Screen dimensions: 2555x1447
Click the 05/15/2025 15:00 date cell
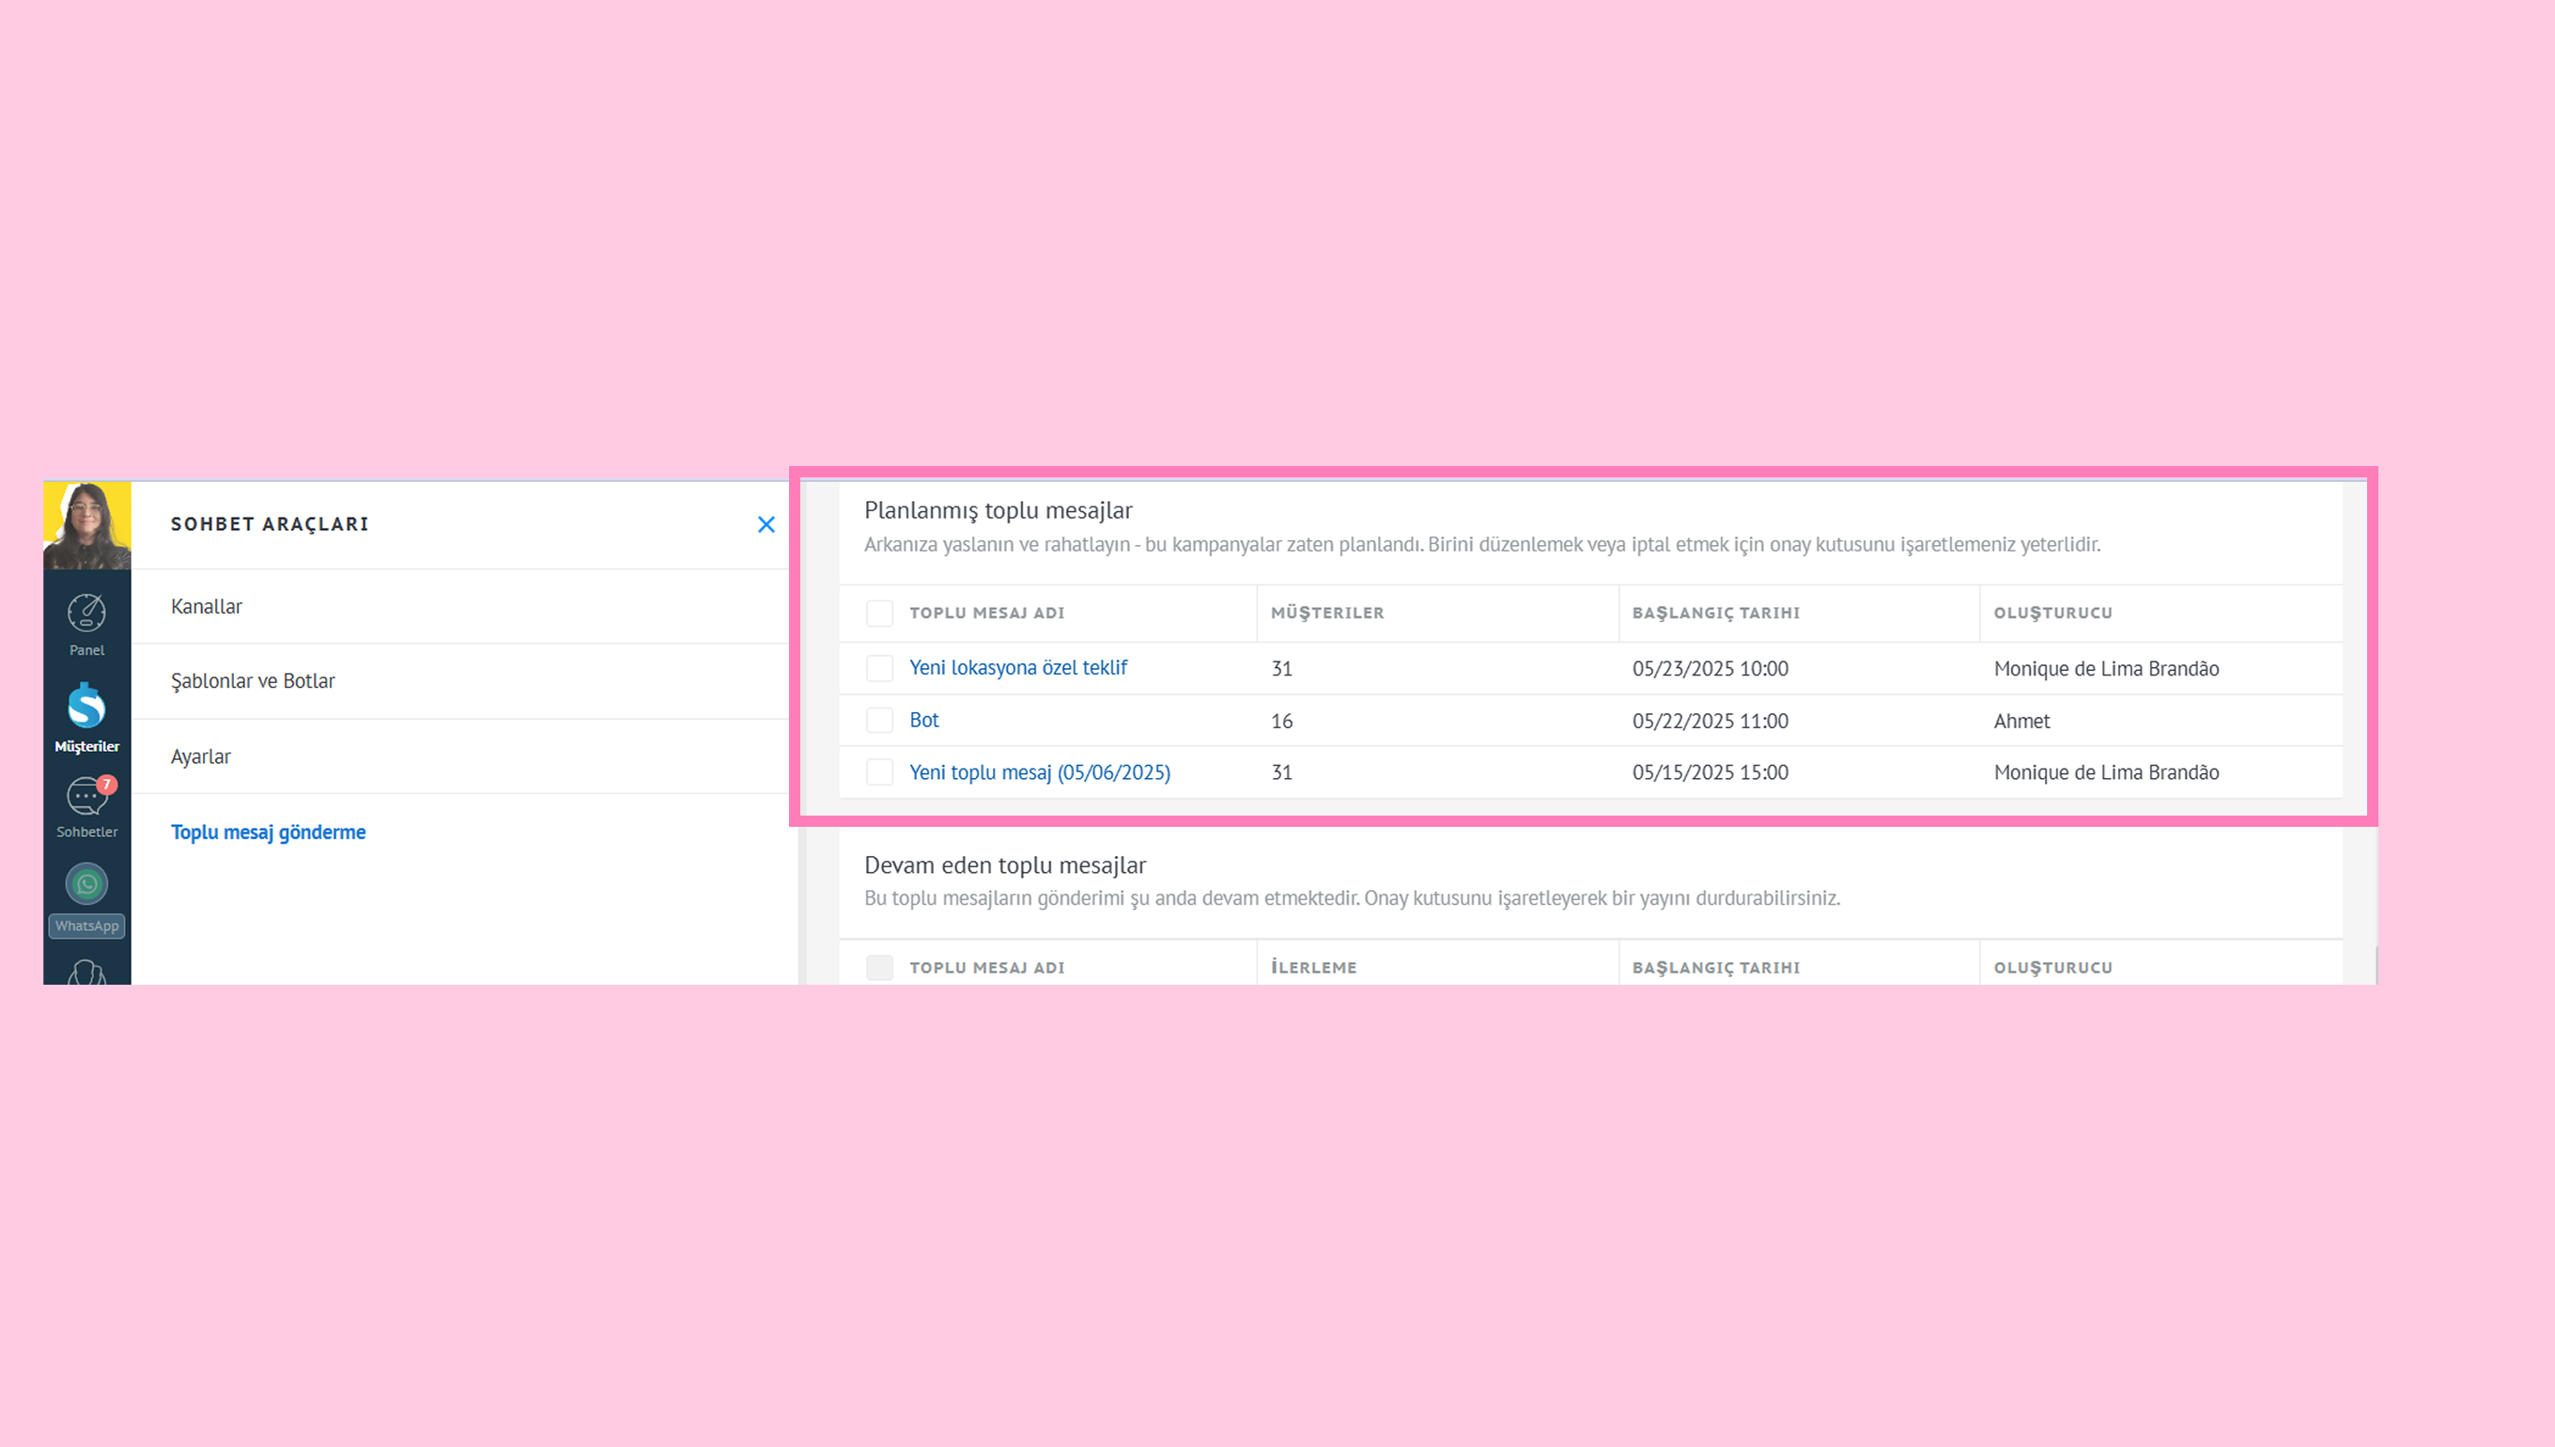(1710, 773)
